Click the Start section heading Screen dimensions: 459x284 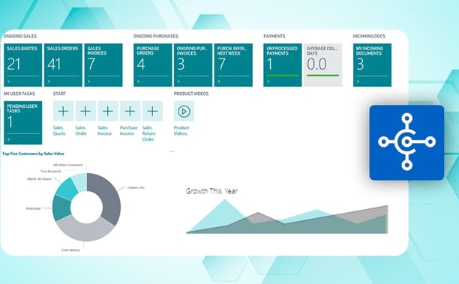tap(59, 94)
